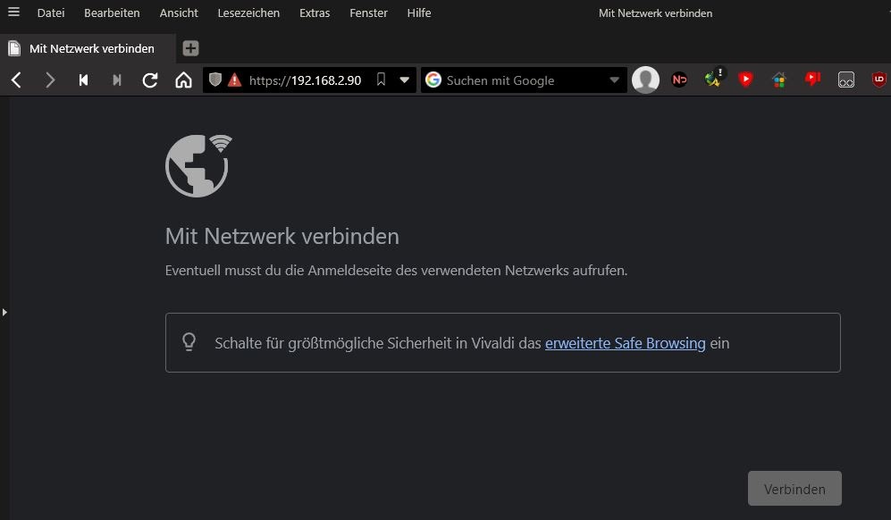Click the Home button in the toolbar
The height and width of the screenshot is (520, 891).
[183, 80]
